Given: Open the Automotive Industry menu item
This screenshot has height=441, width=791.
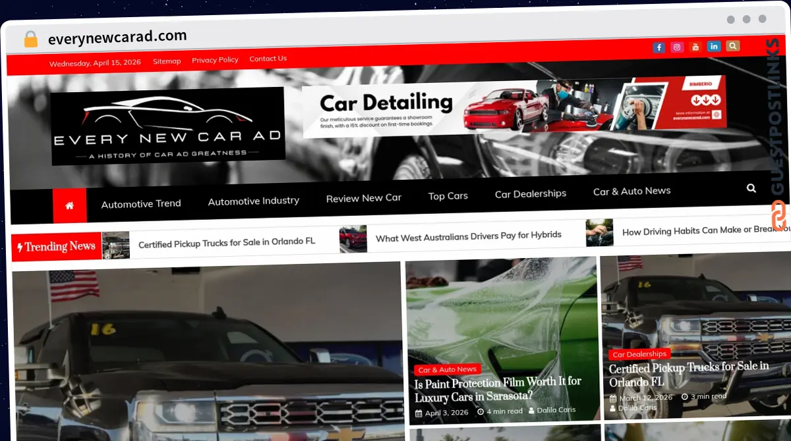Looking at the screenshot, I should coord(254,201).
